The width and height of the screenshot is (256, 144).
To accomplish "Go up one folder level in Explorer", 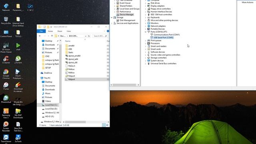I will point(52,36).
